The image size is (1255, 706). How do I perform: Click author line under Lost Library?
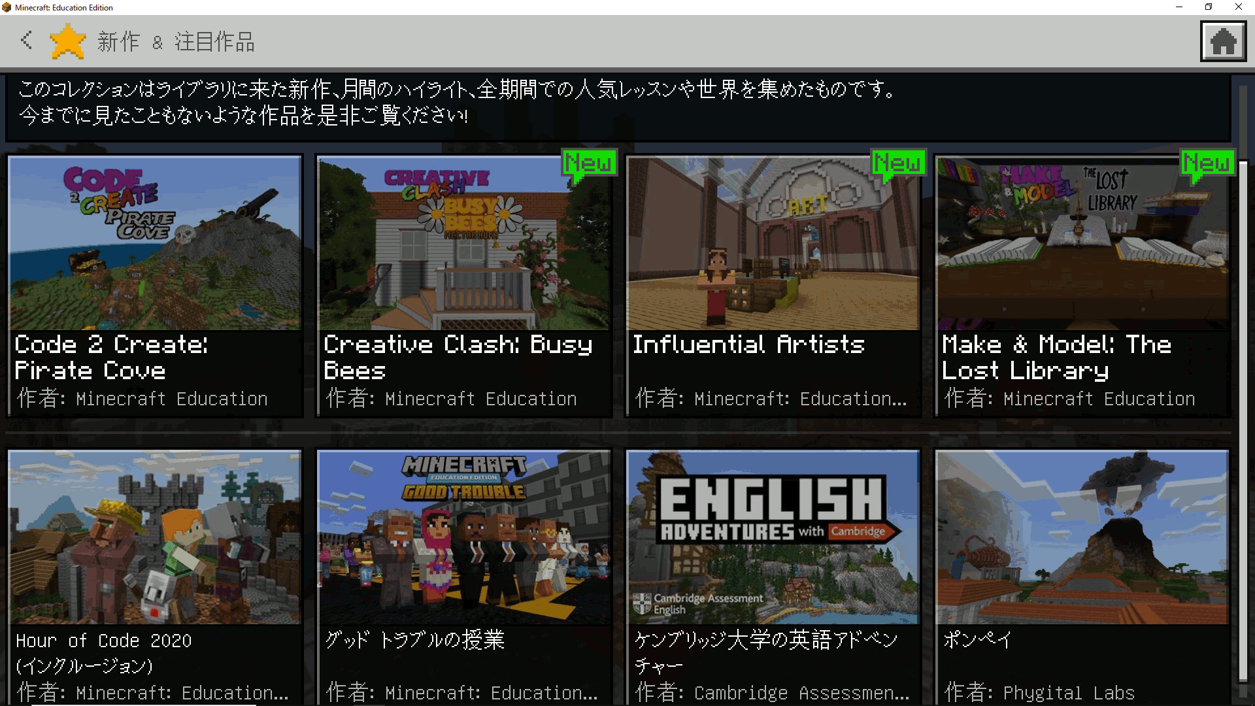coord(1070,398)
